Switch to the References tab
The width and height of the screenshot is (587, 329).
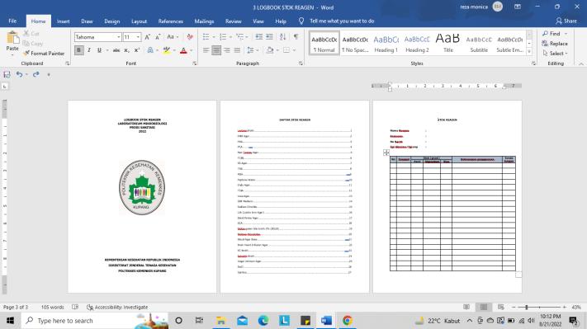coord(171,21)
